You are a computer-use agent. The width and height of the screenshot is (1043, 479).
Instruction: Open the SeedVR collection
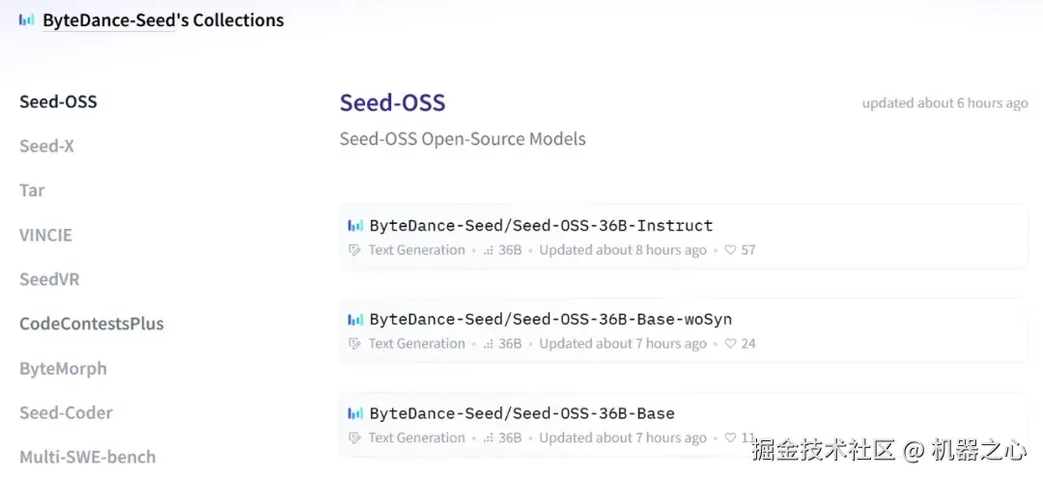coord(49,279)
